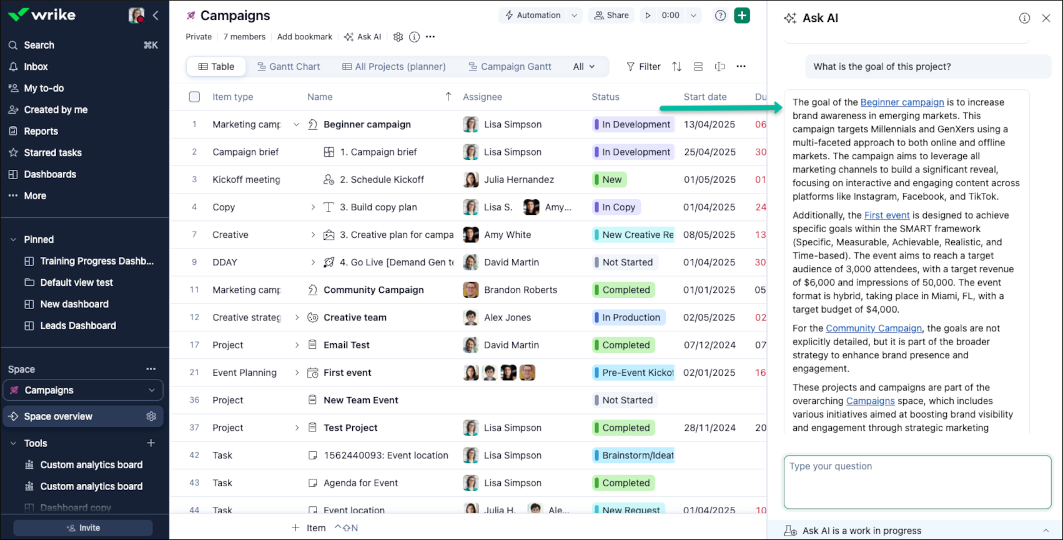Click the green plus create button

(742, 16)
